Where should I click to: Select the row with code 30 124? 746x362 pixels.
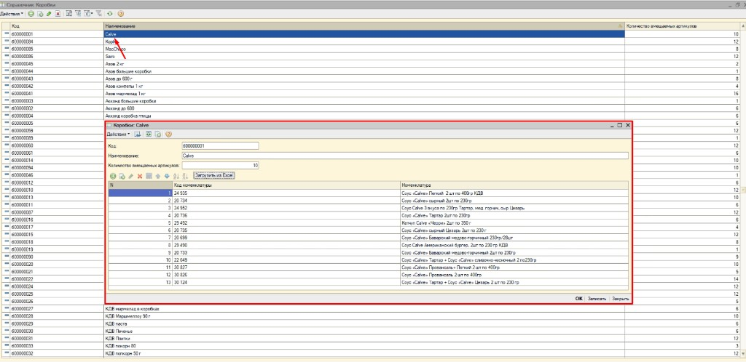(368, 282)
